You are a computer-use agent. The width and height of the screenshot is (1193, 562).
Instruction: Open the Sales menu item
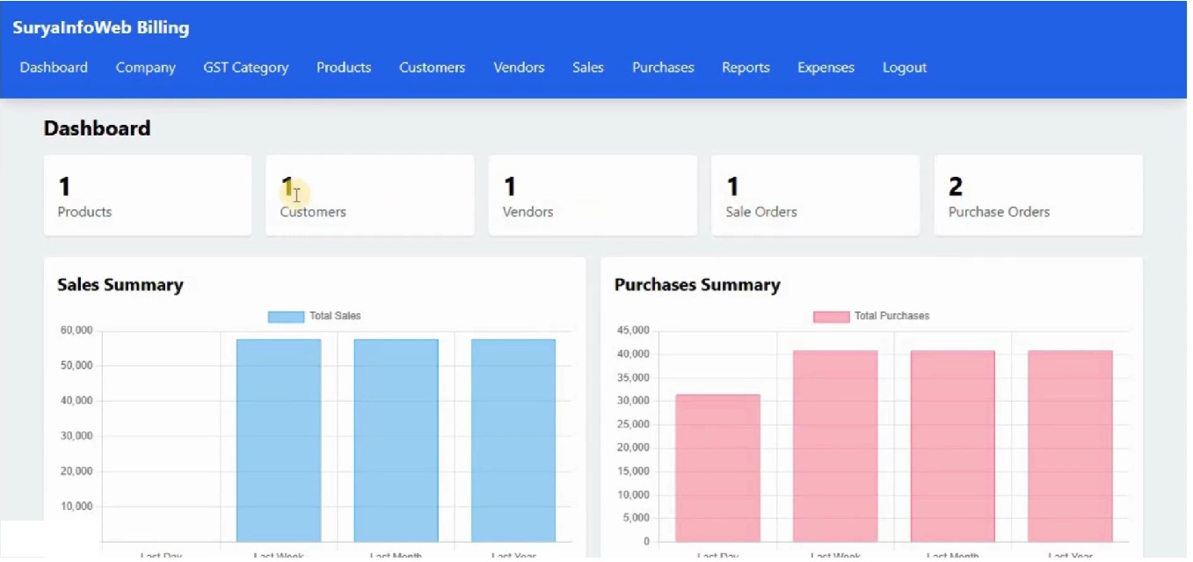click(x=587, y=67)
